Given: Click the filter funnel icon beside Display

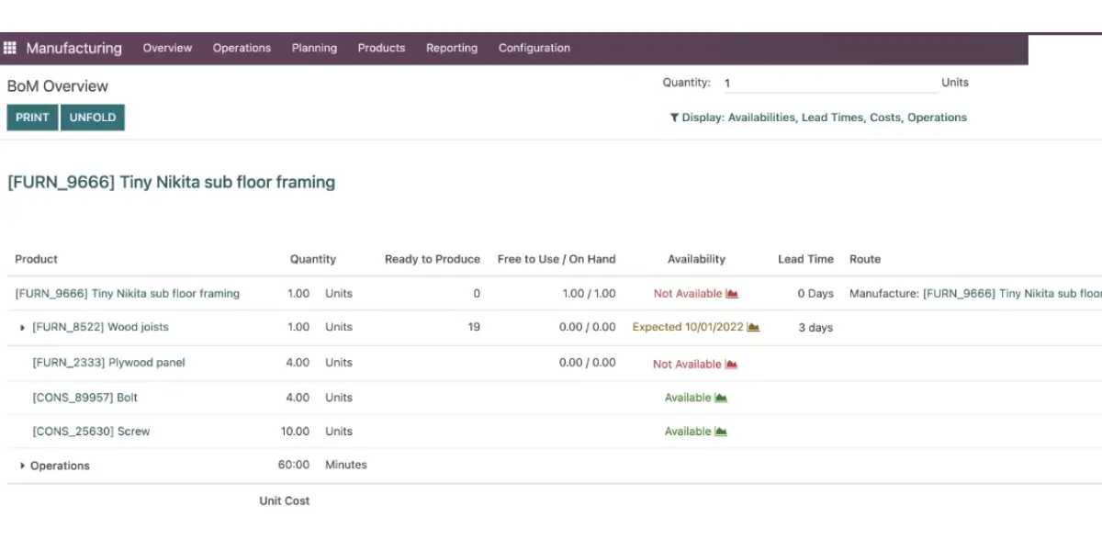Looking at the screenshot, I should click(674, 118).
